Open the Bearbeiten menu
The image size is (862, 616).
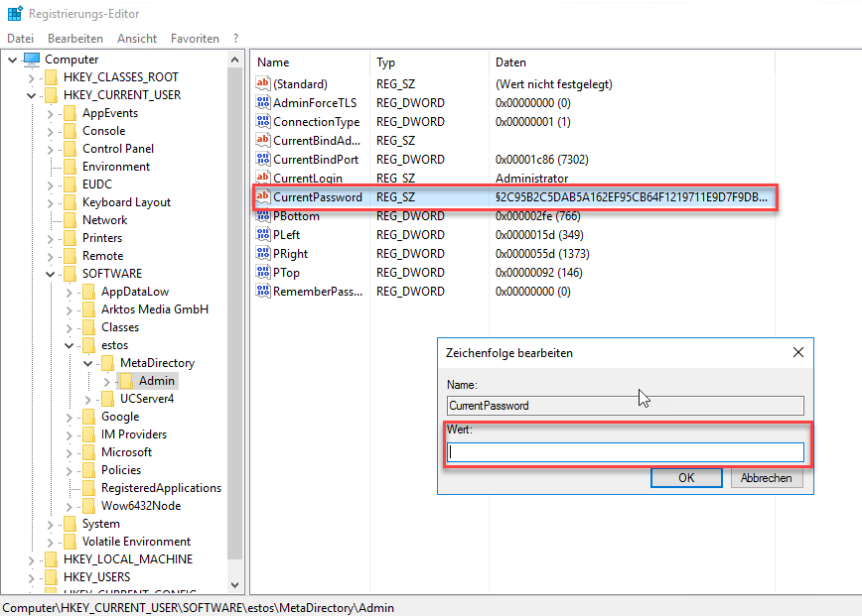point(75,39)
